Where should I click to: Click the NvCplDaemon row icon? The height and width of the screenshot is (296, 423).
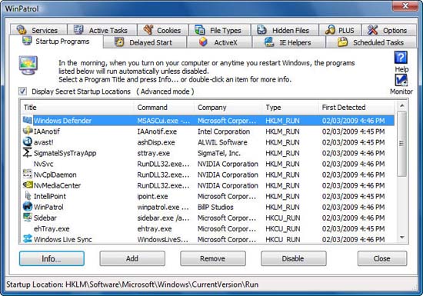click(28, 175)
